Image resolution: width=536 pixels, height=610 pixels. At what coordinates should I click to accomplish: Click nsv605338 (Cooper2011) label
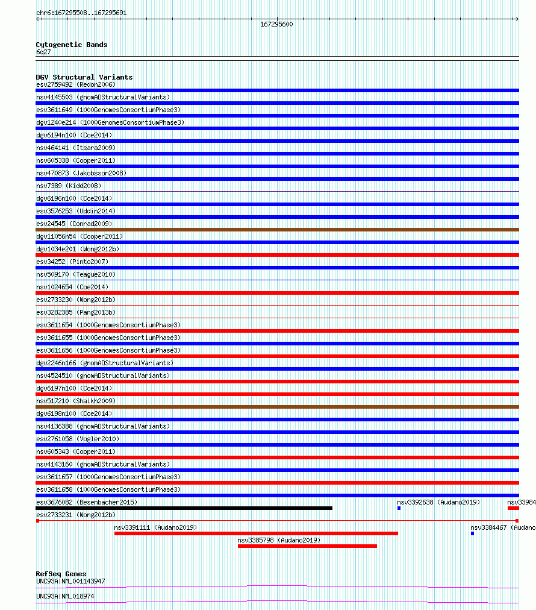pos(76,160)
